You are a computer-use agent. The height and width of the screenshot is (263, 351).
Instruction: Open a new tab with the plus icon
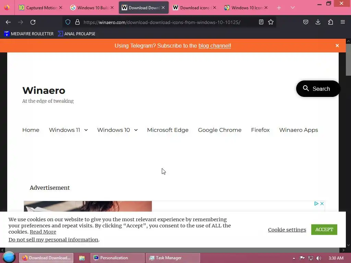click(279, 8)
